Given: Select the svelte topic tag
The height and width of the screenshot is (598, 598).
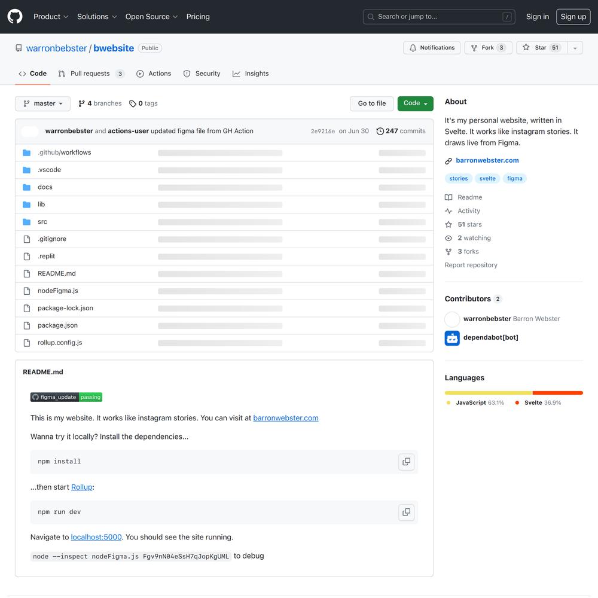Looking at the screenshot, I should [x=487, y=178].
